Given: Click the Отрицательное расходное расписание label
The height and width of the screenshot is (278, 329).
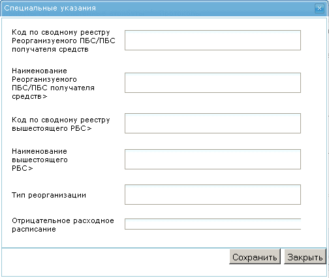Looking at the screenshot, I should tap(63, 225).
